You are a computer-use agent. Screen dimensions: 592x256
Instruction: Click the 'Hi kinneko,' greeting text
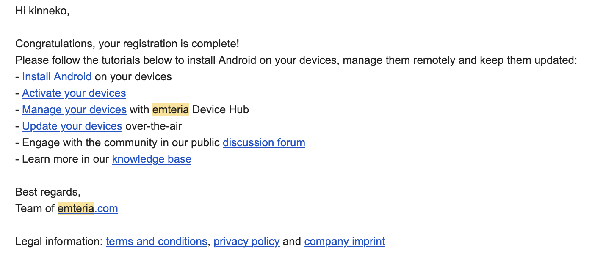42,11
